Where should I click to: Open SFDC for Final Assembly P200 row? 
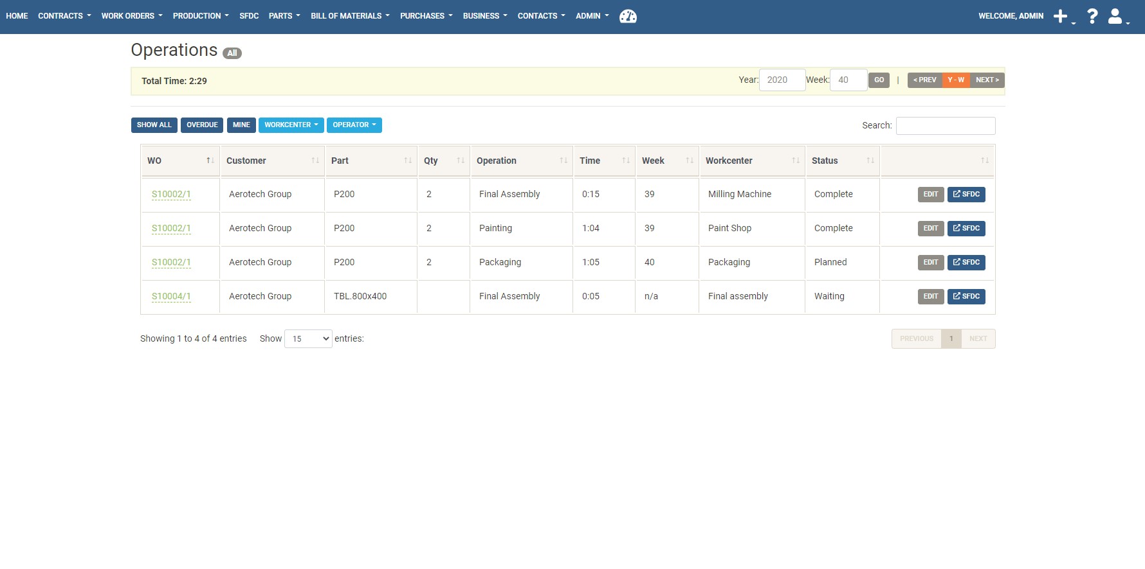click(966, 195)
